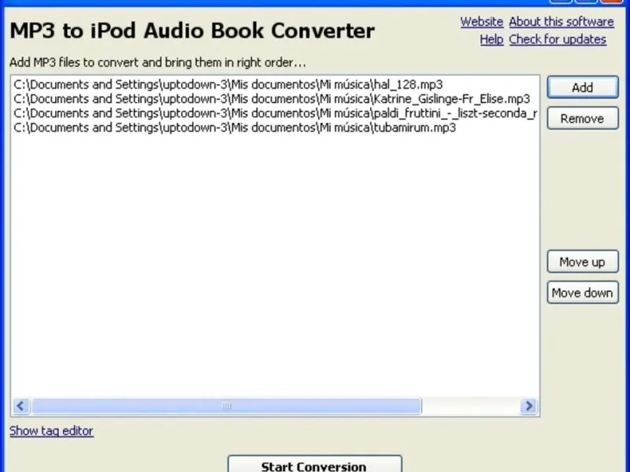
Task: Open the Website link
Action: (482, 22)
